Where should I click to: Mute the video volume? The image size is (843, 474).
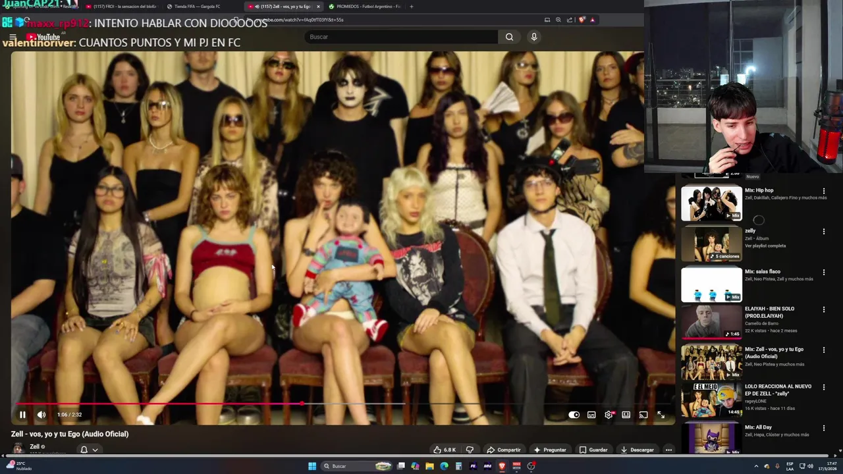point(41,415)
